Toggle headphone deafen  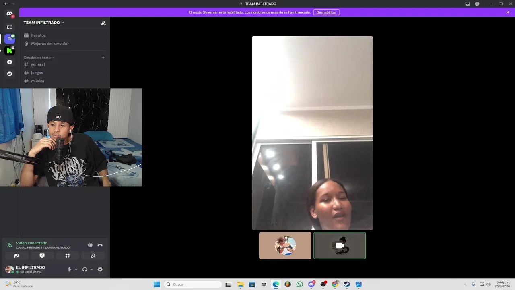pyautogui.click(x=84, y=269)
